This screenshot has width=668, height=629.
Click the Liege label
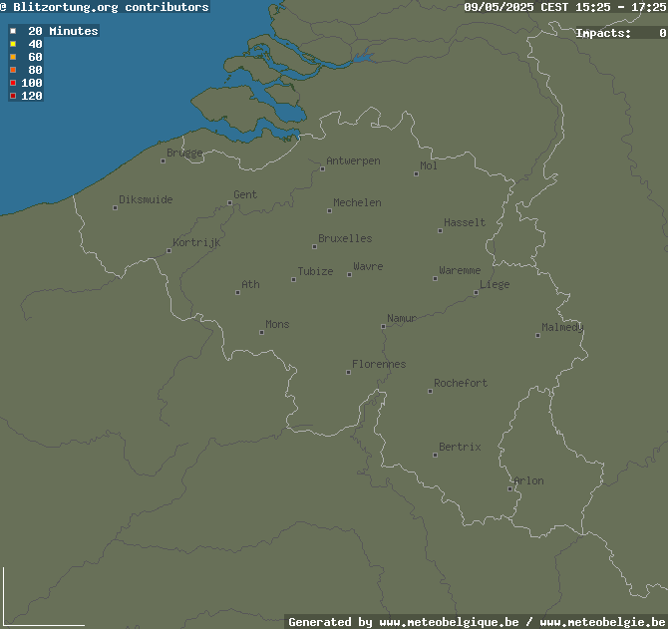[x=495, y=285]
